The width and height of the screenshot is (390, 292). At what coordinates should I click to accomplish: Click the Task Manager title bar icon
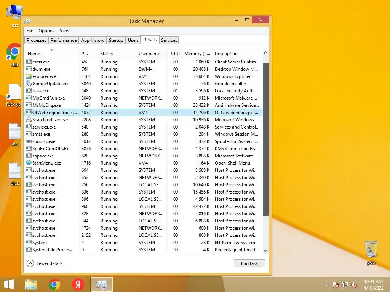click(x=27, y=21)
